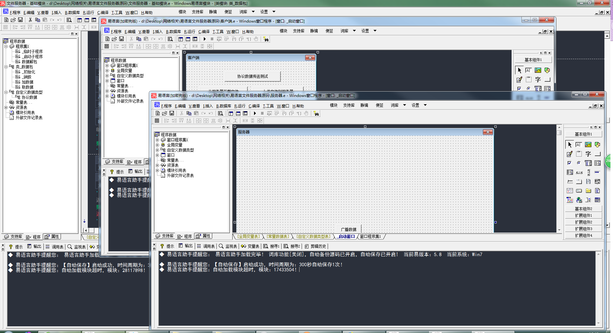Open 调用表 tab in server bottom panel
This screenshot has height=333, width=613.
pos(206,246)
